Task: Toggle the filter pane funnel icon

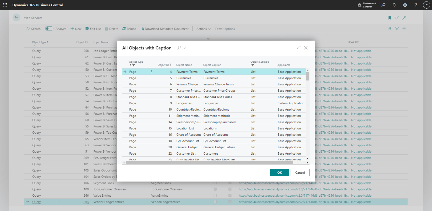Action: (x=397, y=29)
